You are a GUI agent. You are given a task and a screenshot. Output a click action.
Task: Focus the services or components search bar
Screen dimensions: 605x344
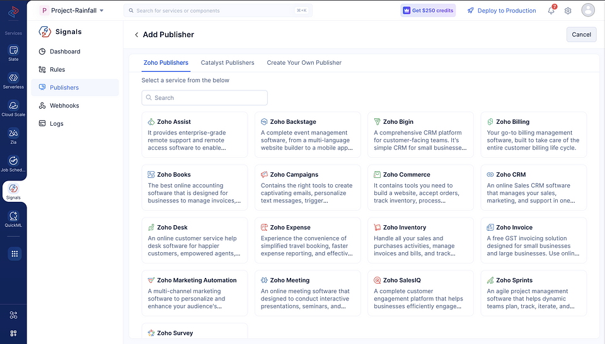click(x=218, y=11)
